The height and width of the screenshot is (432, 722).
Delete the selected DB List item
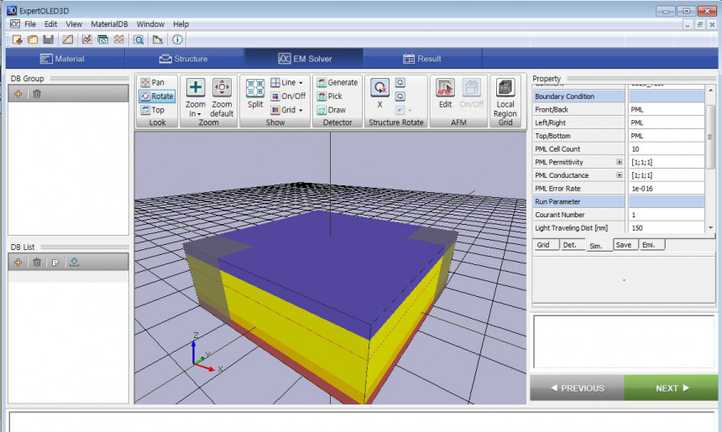[x=37, y=263]
